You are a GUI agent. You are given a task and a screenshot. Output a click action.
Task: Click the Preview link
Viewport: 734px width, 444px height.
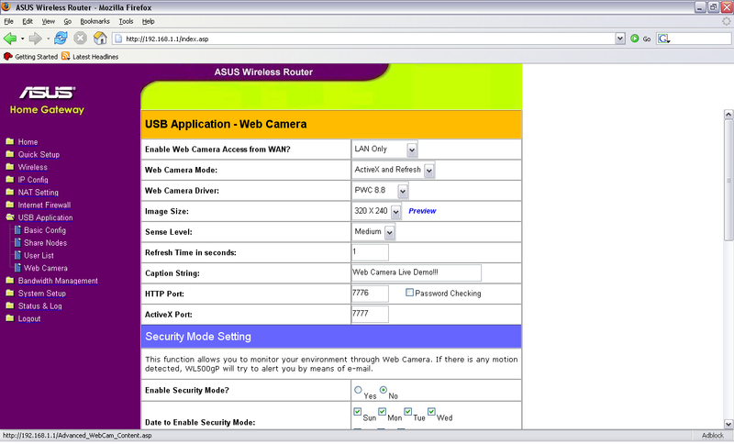(422, 211)
